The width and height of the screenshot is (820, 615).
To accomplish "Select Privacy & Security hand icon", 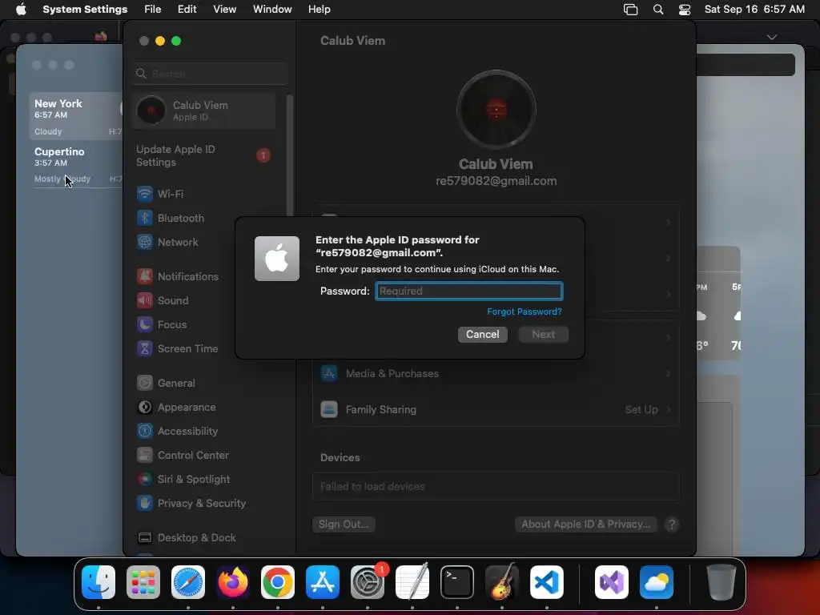I will [145, 503].
